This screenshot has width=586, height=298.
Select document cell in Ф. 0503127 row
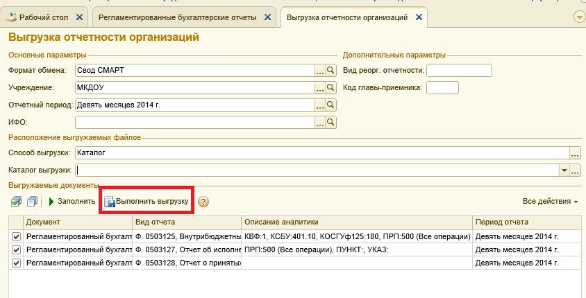tap(78, 249)
